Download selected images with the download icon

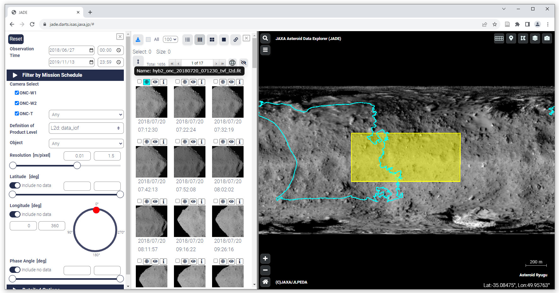tap(138, 40)
